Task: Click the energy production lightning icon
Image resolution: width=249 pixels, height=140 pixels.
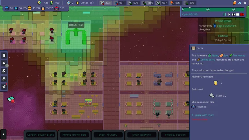Action: (39, 3)
